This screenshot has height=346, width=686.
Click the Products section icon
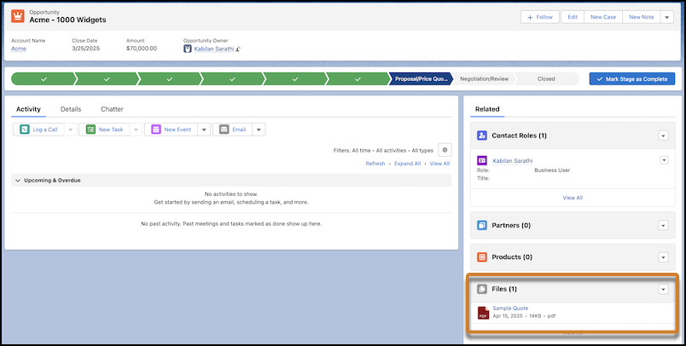(482, 257)
